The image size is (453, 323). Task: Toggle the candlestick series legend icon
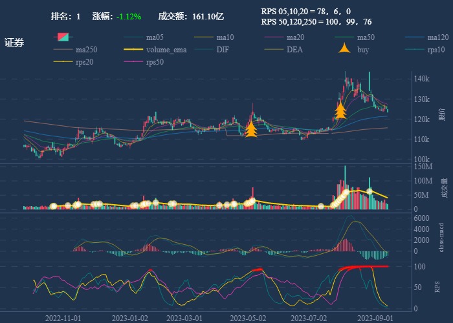tap(62, 37)
